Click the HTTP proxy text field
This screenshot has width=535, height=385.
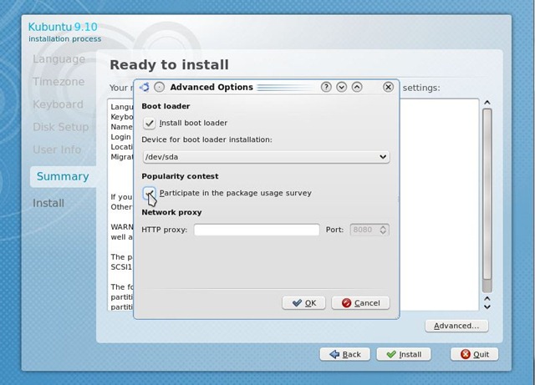click(257, 230)
